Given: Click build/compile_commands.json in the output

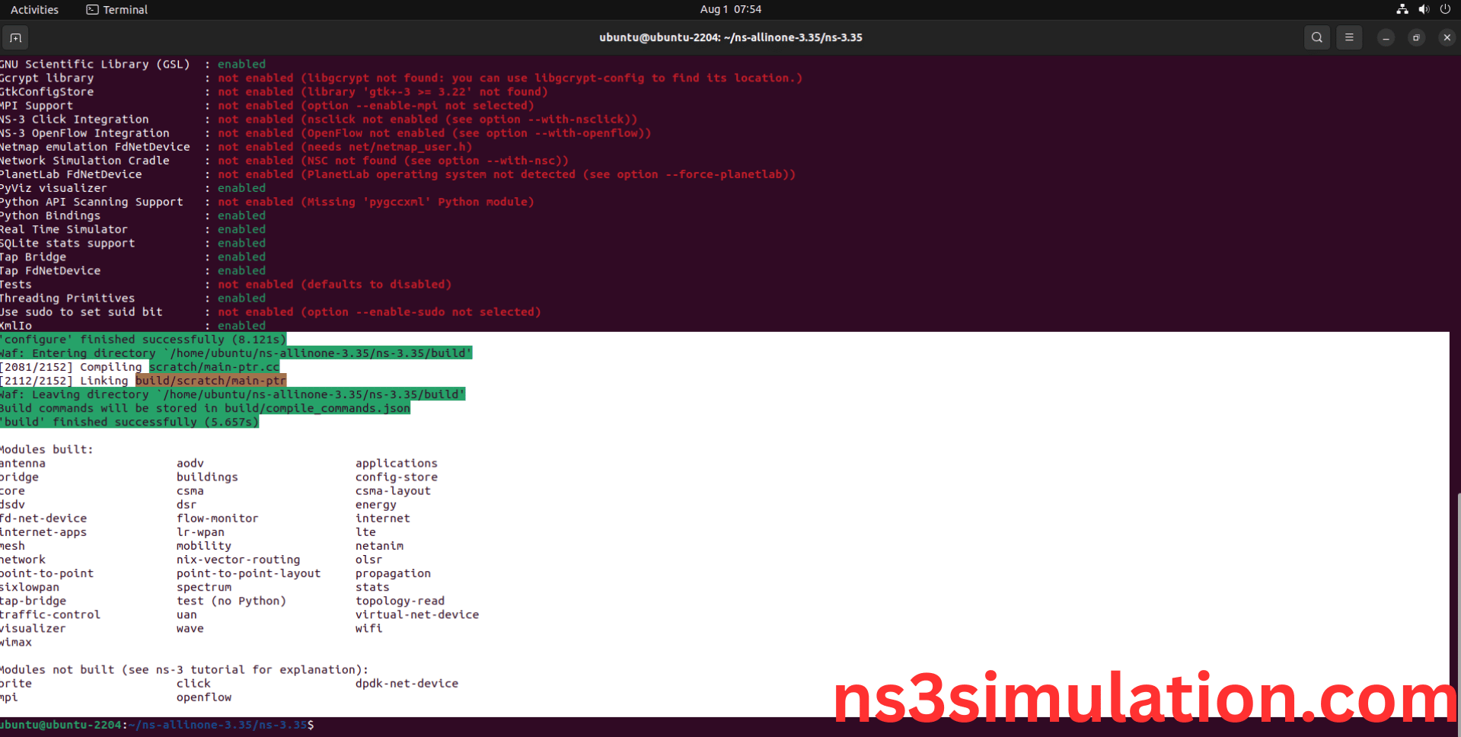Looking at the screenshot, I should click(317, 408).
